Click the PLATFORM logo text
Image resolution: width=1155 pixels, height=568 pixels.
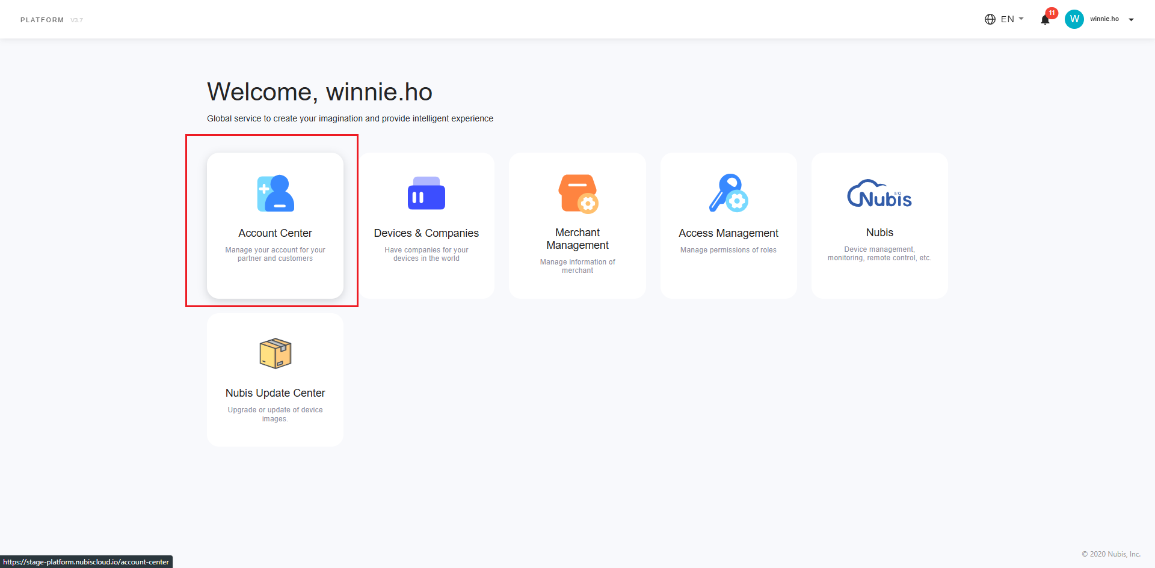click(x=42, y=20)
